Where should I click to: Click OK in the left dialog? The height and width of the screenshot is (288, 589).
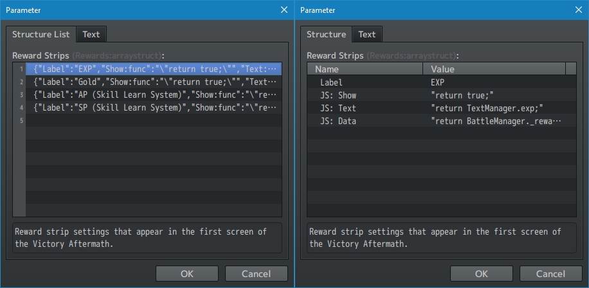[187, 273]
